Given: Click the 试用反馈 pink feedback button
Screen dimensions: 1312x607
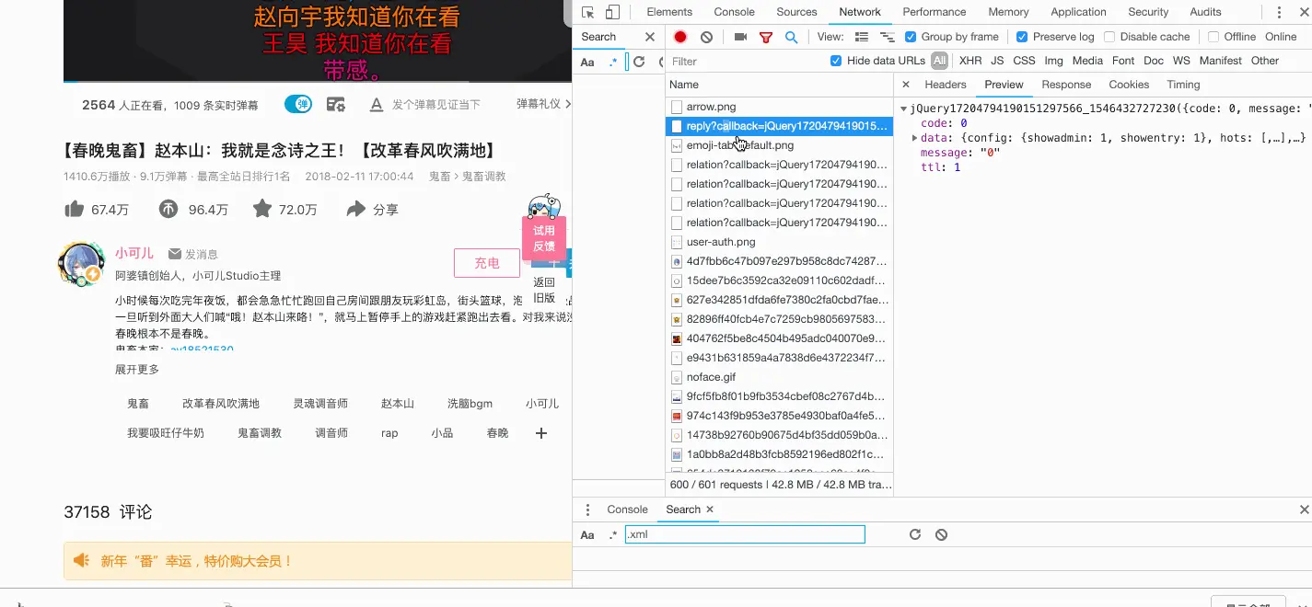Looking at the screenshot, I should (x=544, y=238).
